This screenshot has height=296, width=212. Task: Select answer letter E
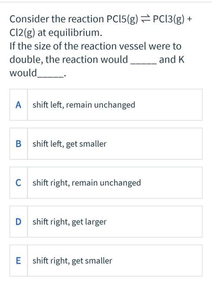coord(18,261)
